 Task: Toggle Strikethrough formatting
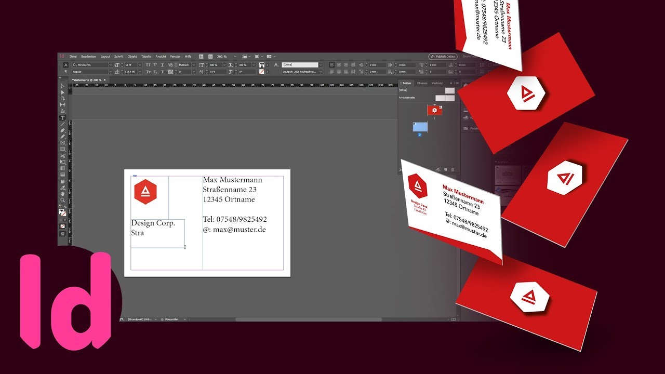[x=162, y=71]
